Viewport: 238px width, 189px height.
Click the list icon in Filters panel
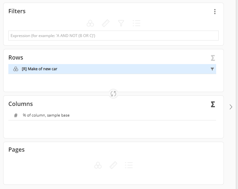click(137, 23)
